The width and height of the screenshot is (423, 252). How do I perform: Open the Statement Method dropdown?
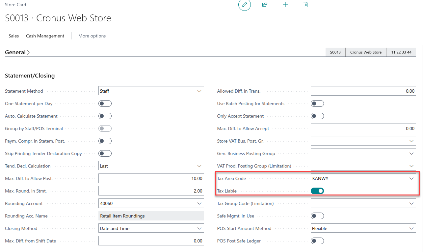[x=199, y=91]
